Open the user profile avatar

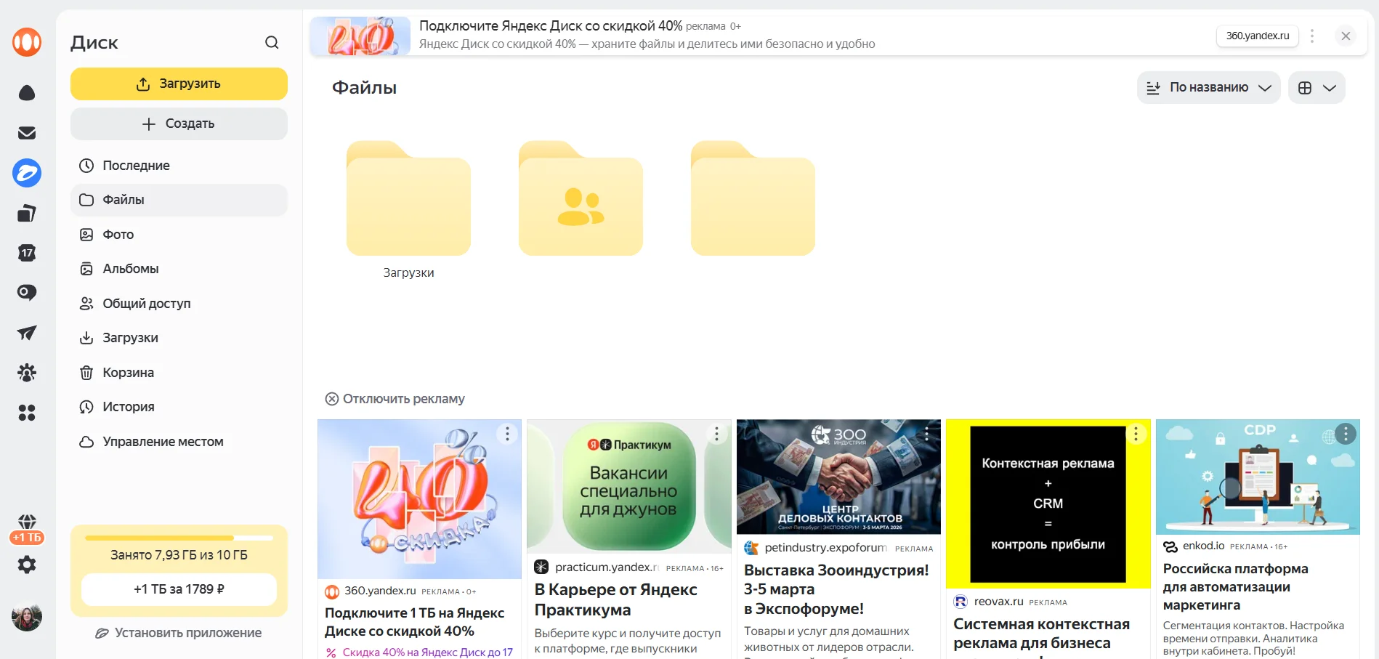pos(27,618)
